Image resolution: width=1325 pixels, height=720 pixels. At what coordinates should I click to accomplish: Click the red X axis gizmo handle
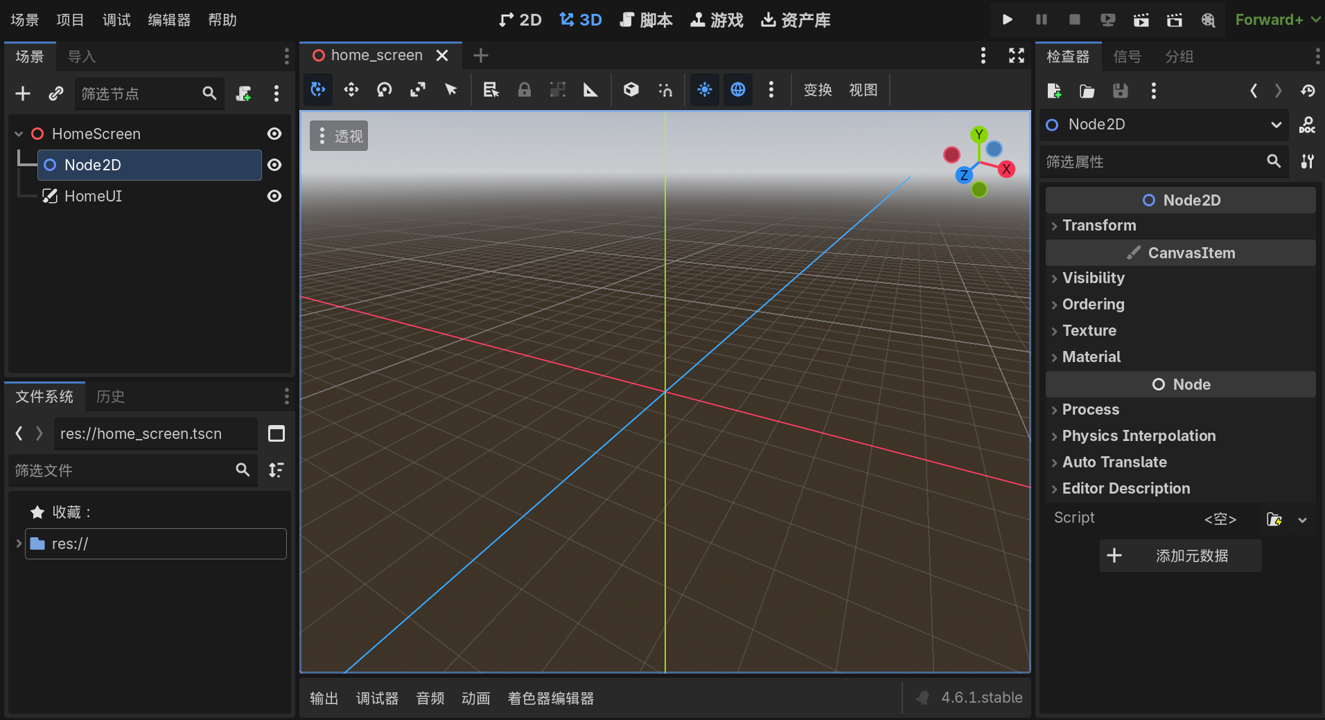[x=1006, y=169]
